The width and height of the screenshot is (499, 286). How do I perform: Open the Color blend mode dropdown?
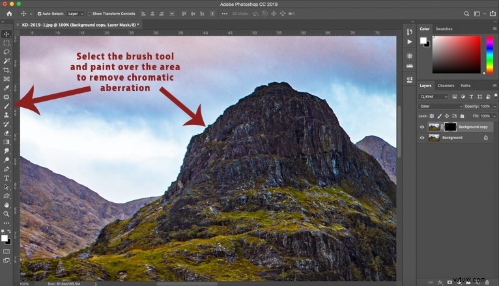tap(440, 107)
